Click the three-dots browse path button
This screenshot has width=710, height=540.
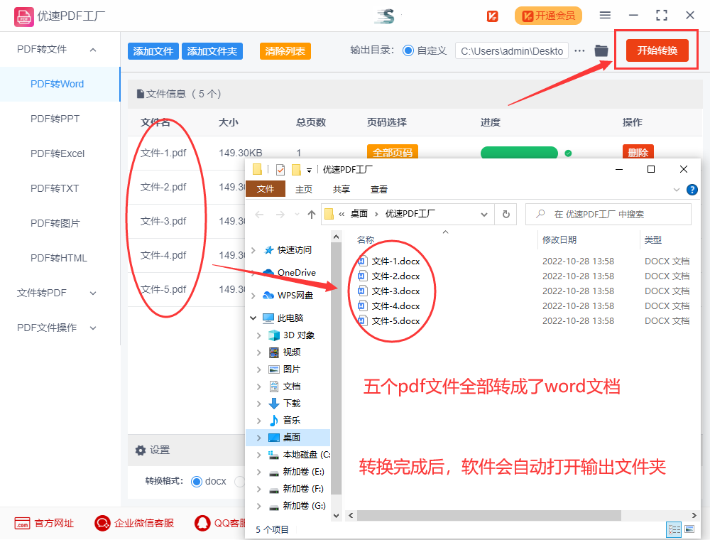coord(579,50)
